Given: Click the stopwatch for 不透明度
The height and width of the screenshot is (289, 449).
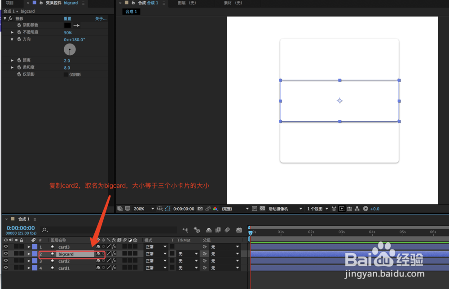Looking at the screenshot, I should (x=19, y=32).
